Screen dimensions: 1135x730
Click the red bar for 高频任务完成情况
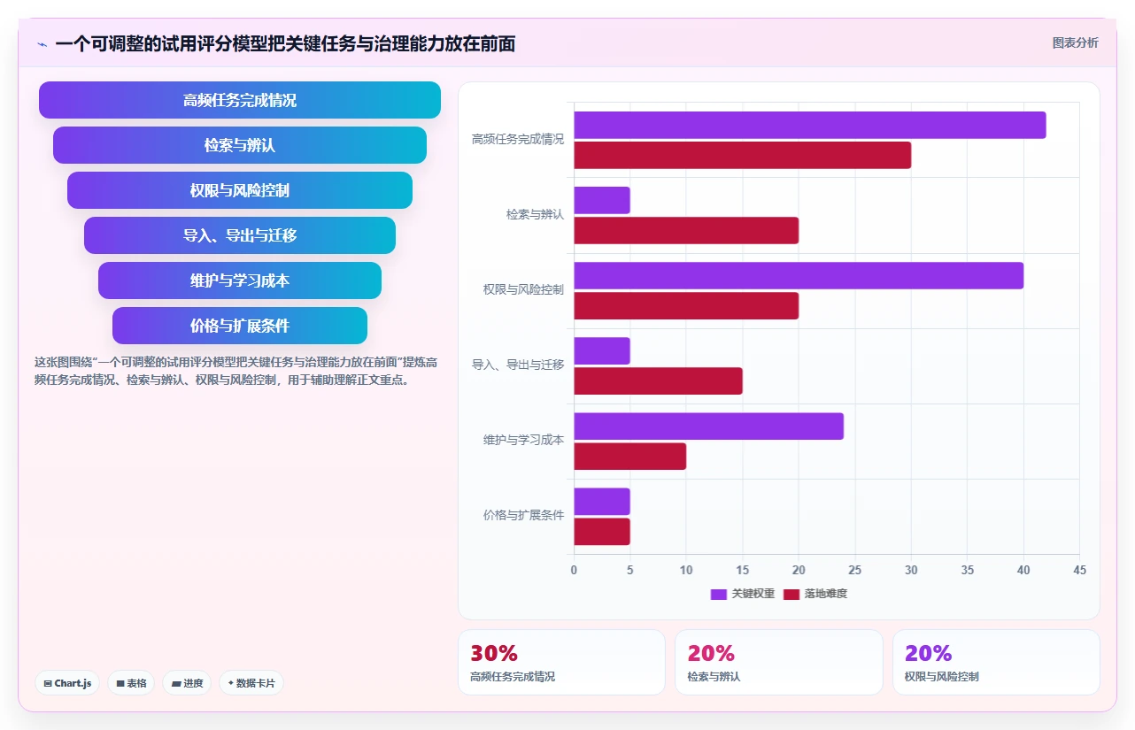tap(743, 155)
